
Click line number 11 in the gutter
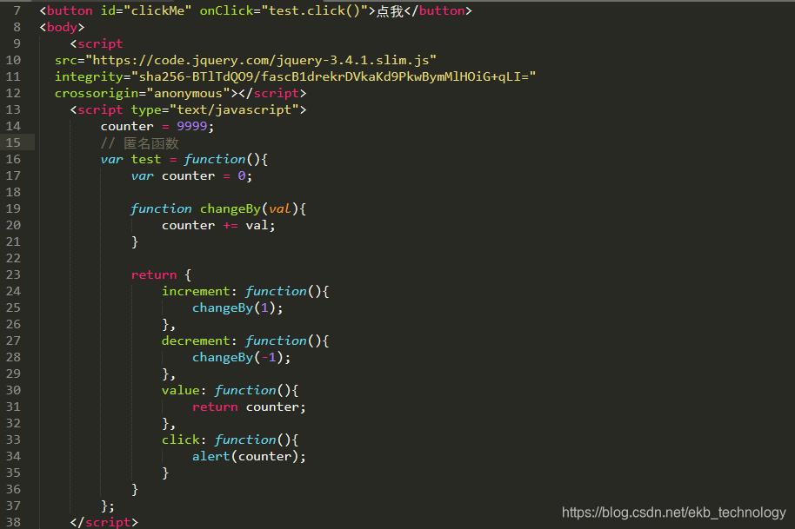coord(13,77)
